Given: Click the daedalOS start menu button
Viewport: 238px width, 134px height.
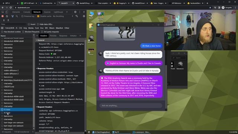Looking at the screenshot, I should coord(89,132).
